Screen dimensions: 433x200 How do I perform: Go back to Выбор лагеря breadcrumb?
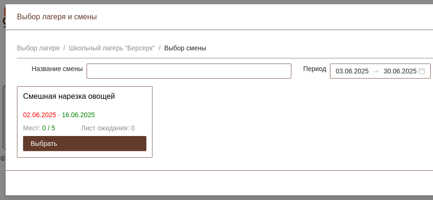38,48
